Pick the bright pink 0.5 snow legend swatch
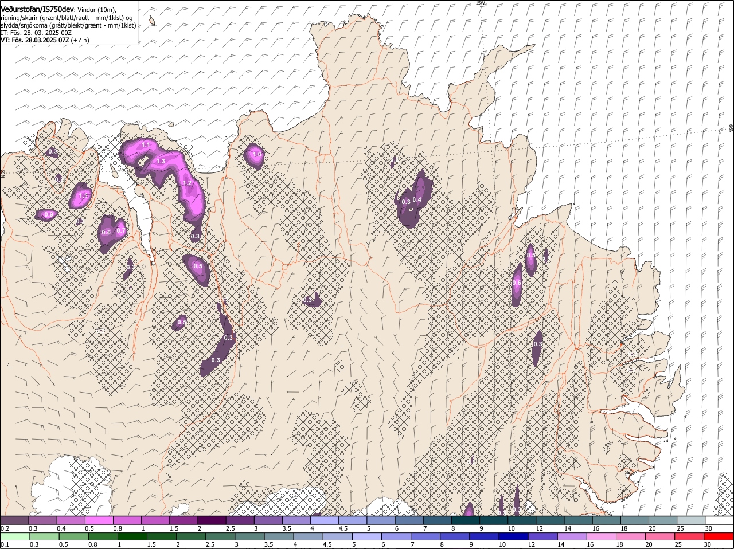734x549 pixels. coord(99,520)
